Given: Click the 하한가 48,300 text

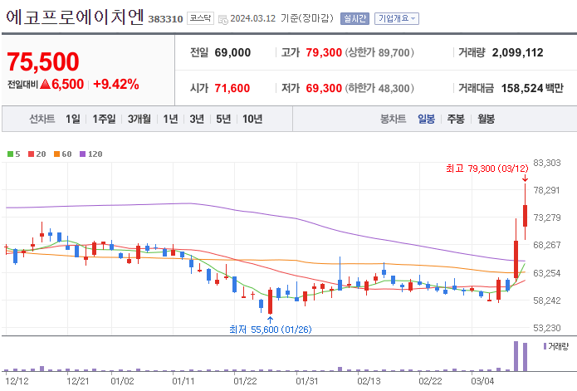Looking at the screenshot, I should click(x=379, y=88).
